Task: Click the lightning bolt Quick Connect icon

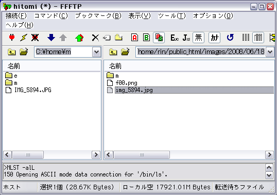Action: click(x=24, y=38)
